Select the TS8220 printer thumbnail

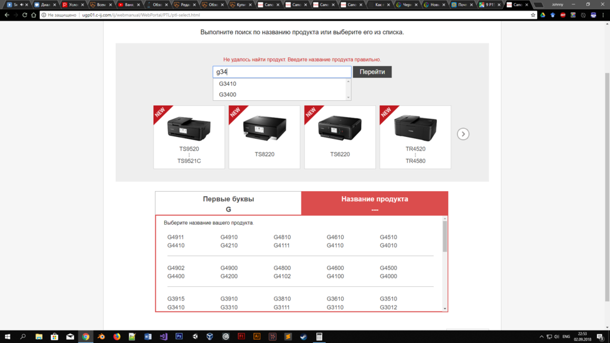[264, 137]
